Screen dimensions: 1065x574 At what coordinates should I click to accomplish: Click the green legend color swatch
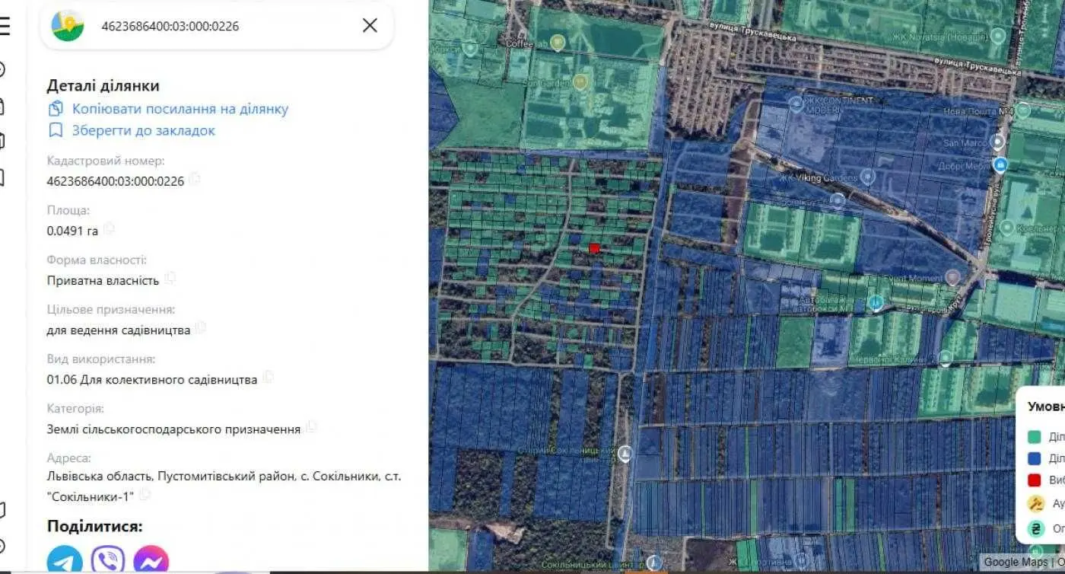point(1035,437)
